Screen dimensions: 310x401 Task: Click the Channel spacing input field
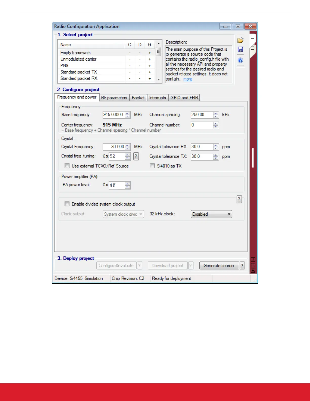(x=202, y=115)
